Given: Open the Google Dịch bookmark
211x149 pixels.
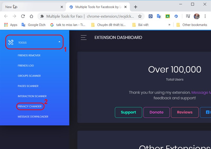Looking at the screenshot, I should (x=33, y=25).
